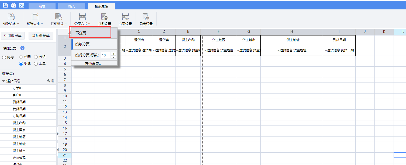
Task: Choose 不分页 in pagination menu
Action: point(90,33)
